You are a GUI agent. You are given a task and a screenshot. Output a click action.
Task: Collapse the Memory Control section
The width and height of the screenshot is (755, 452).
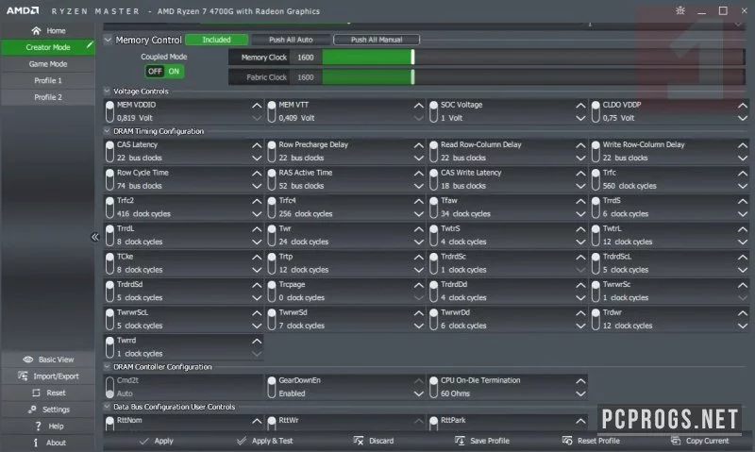click(x=108, y=40)
